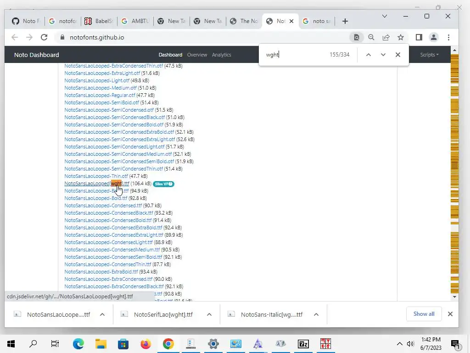Expand options for NotoSerifLao[wght].ttf download
This screenshot has height=353, width=470.
coord(209,314)
